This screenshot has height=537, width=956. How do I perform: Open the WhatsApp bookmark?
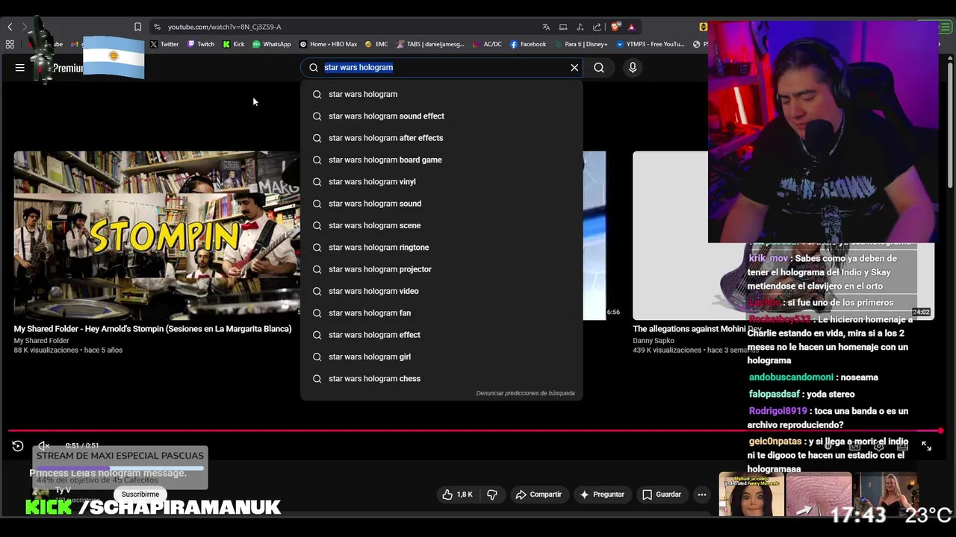(271, 44)
